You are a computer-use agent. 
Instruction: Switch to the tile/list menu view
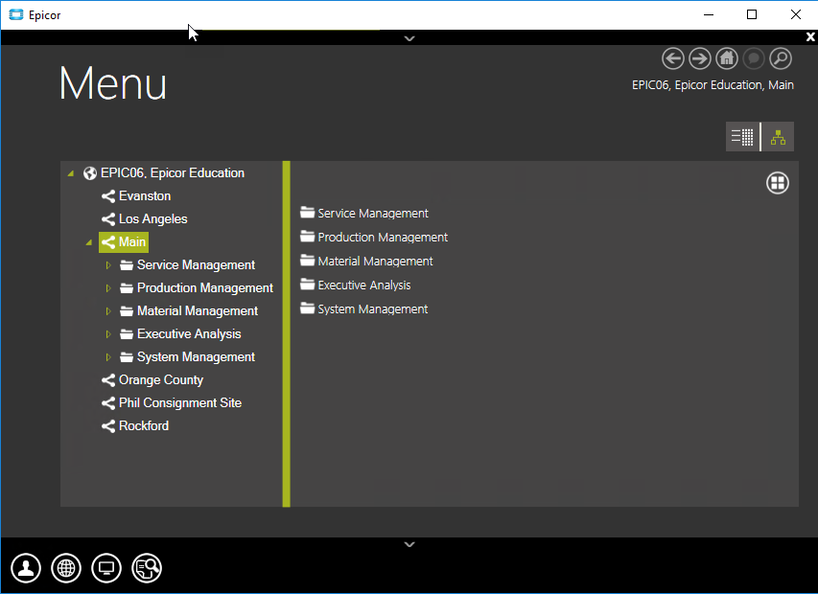[742, 136]
